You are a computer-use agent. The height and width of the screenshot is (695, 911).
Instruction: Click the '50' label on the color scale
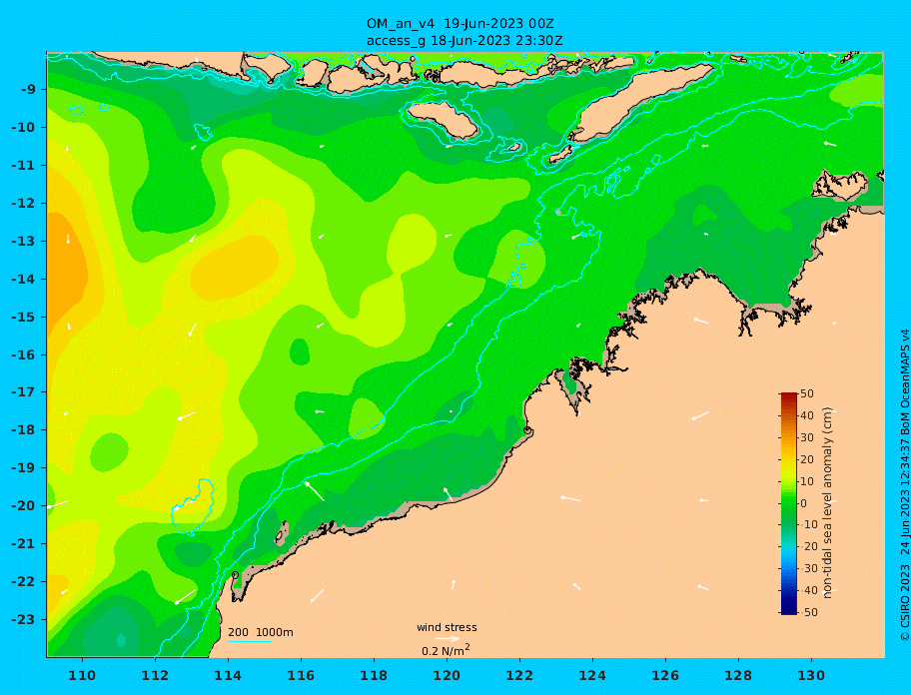pyautogui.click(x=807, y=393)
